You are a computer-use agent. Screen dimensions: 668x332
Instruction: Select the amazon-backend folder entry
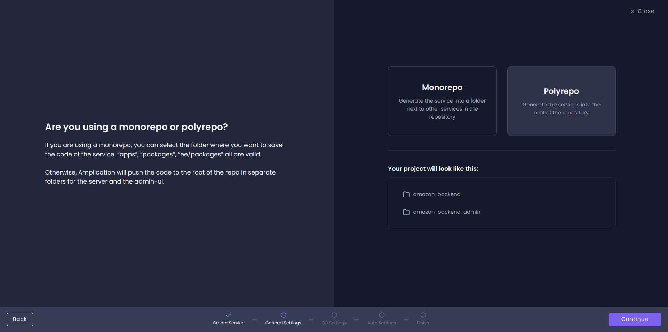[436, 194]
